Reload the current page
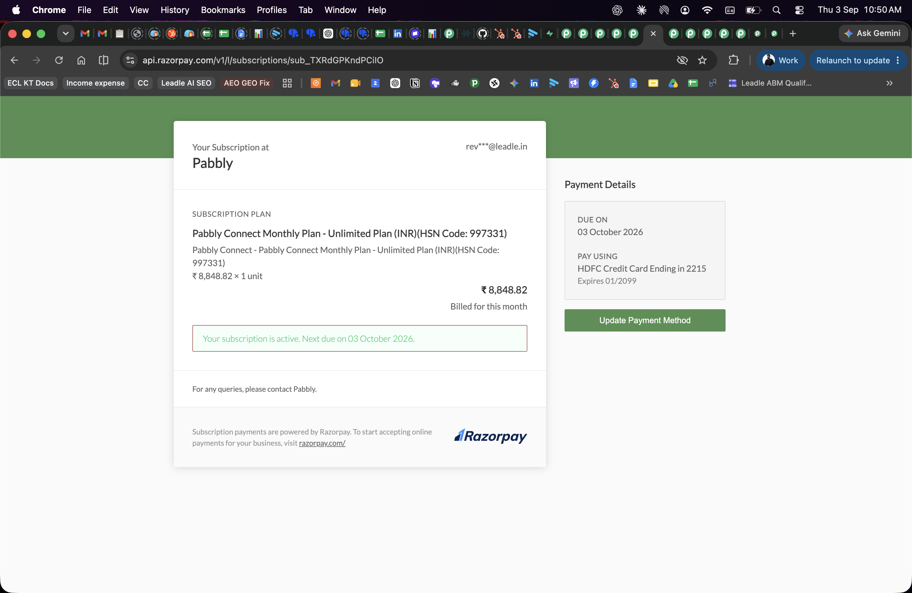Screen dimensions: 912x593 point(59,60)
